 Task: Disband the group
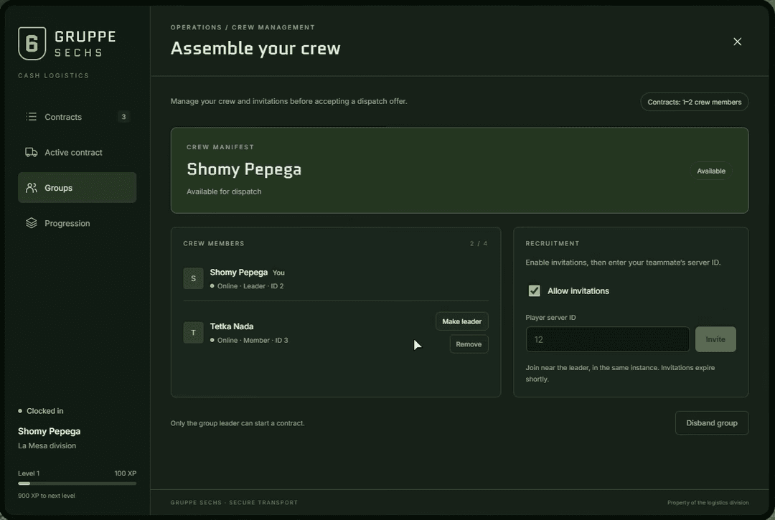[712, 423]
